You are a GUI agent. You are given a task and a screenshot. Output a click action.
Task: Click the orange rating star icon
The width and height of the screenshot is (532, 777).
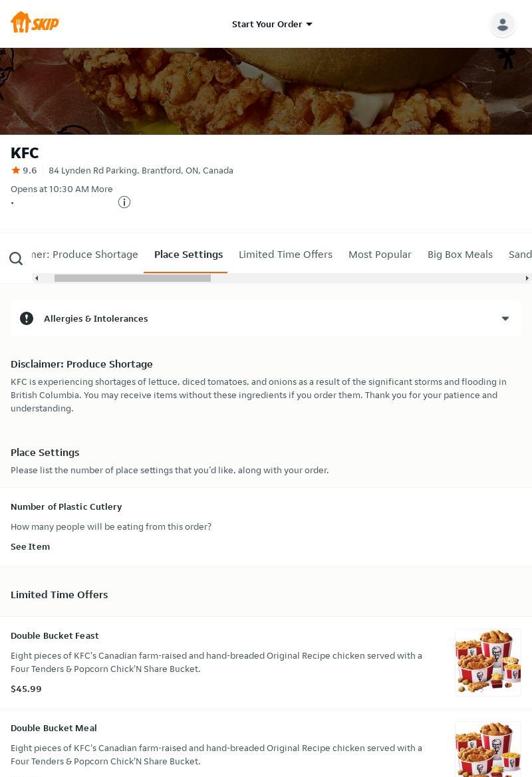pos(16,170)
